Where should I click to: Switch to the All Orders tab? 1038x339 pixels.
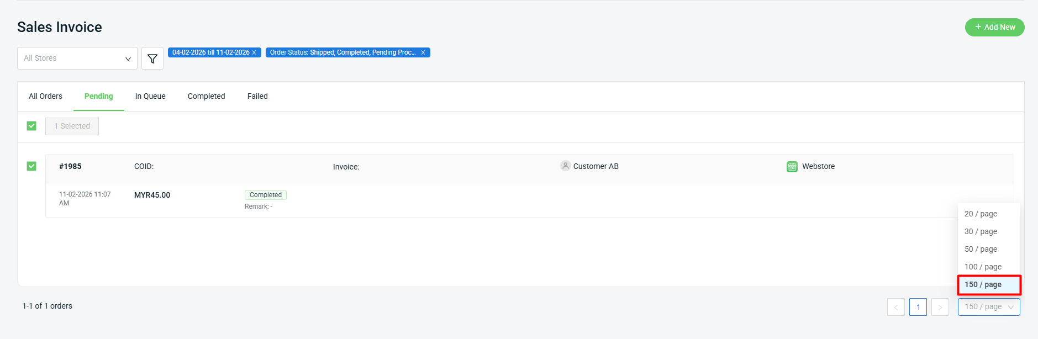tap(45, 96)
